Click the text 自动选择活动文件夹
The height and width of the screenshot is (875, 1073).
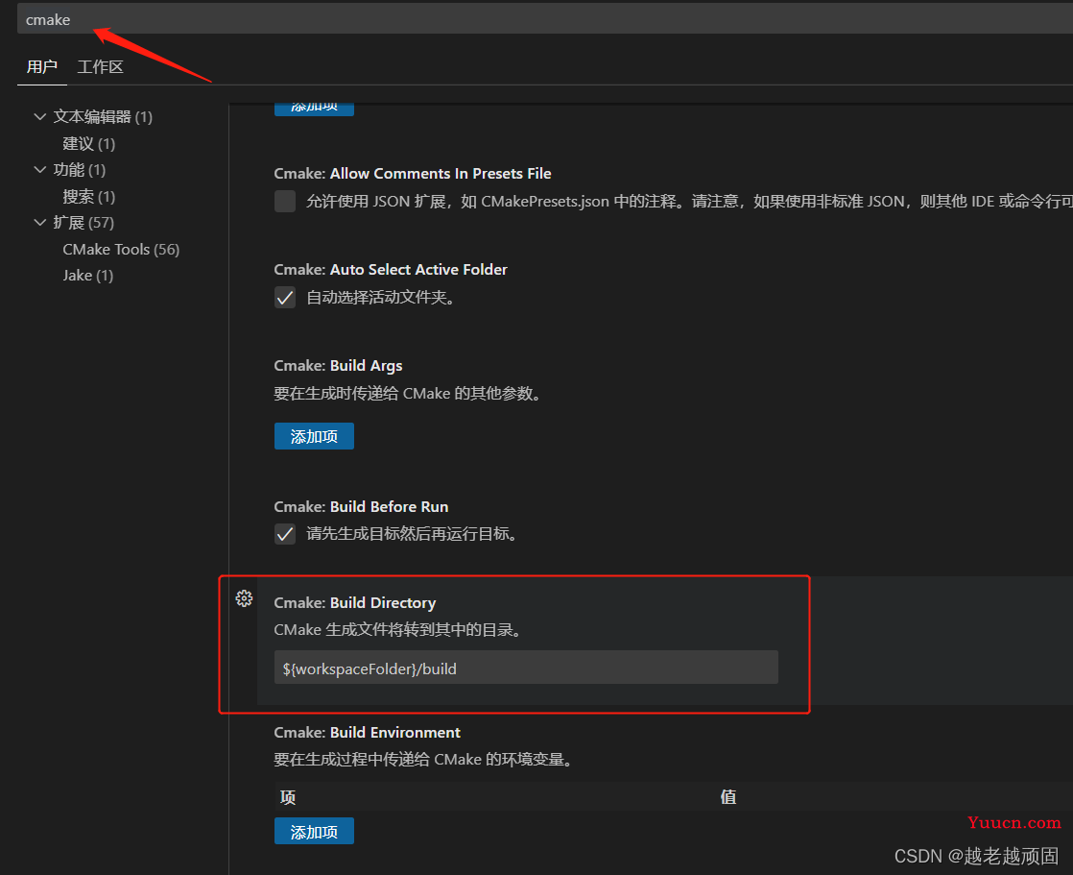pyautogui.click(x=381, y=297)
